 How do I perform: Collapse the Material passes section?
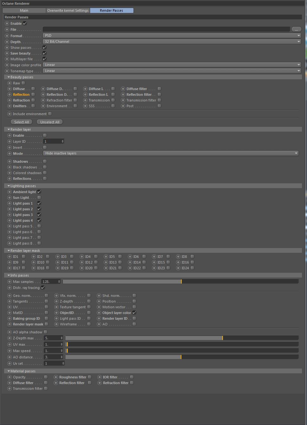9,371
